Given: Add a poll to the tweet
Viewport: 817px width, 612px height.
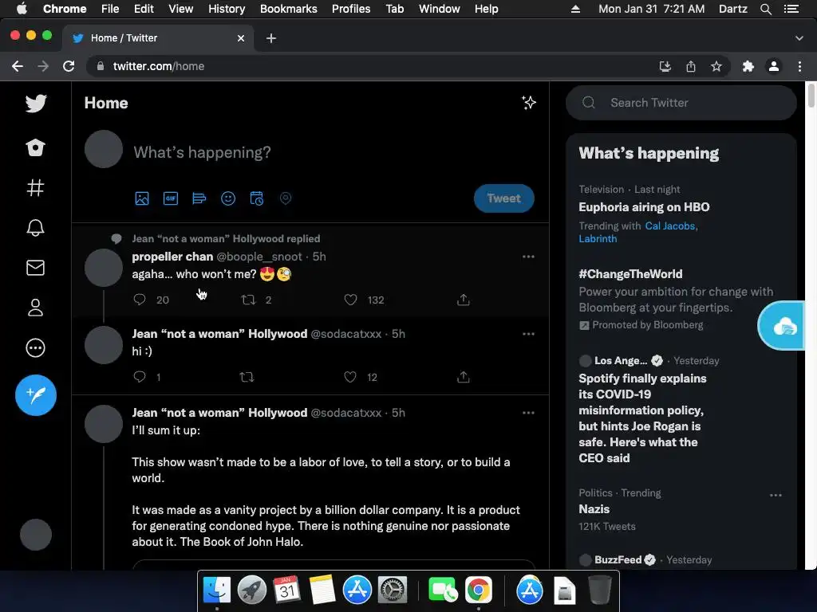Looking at the screenshot, I should coord(199,198).
